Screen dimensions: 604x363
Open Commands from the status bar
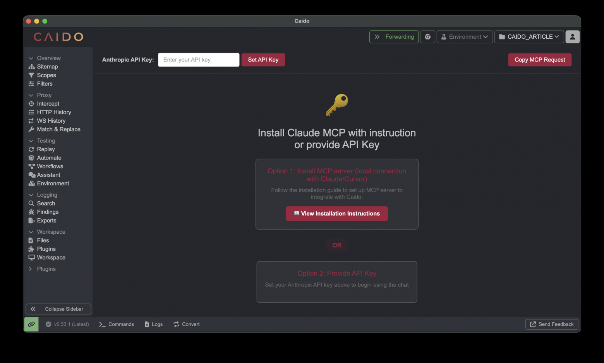(117, 324)
